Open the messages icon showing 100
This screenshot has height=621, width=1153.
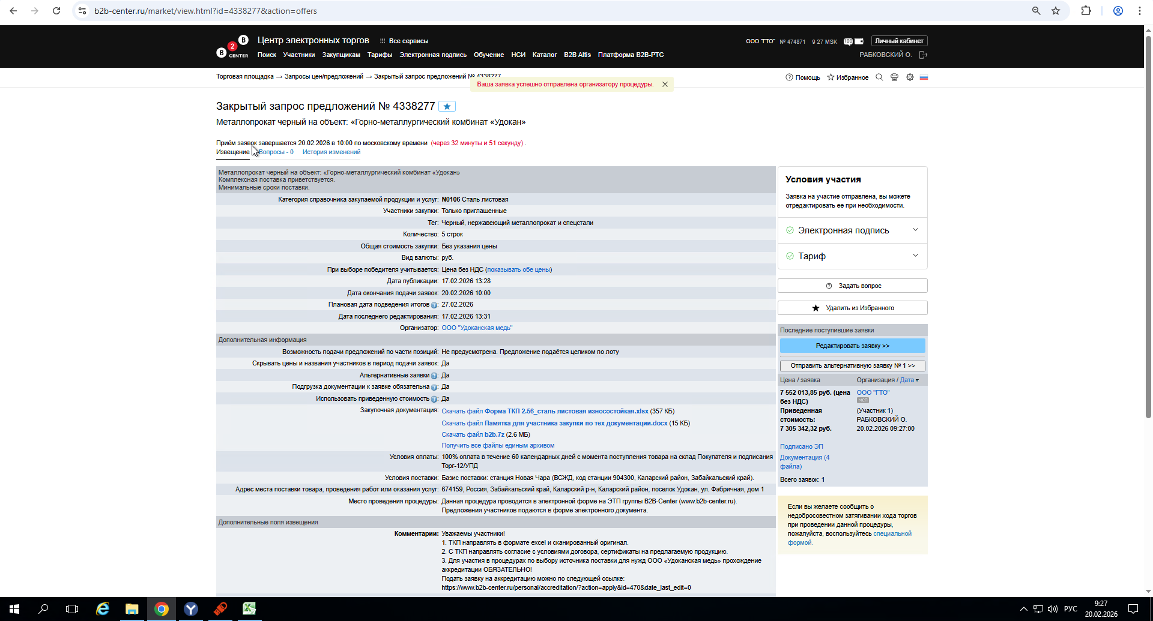click(x=848, y=41)
